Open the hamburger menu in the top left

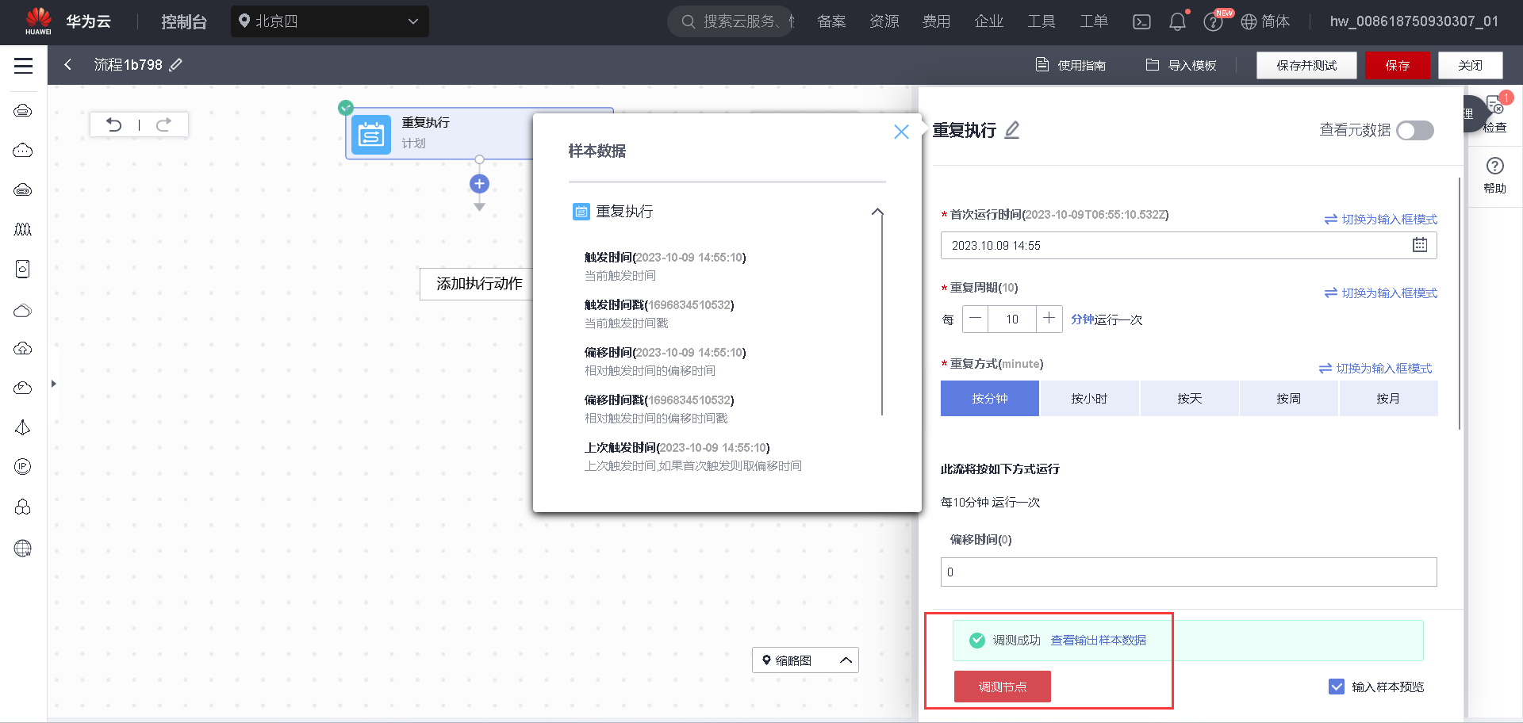(23, 65)
